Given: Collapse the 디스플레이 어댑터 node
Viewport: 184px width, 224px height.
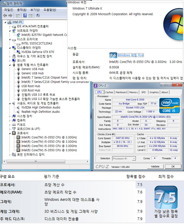Looking at the screenshot, I should [10, 48].
